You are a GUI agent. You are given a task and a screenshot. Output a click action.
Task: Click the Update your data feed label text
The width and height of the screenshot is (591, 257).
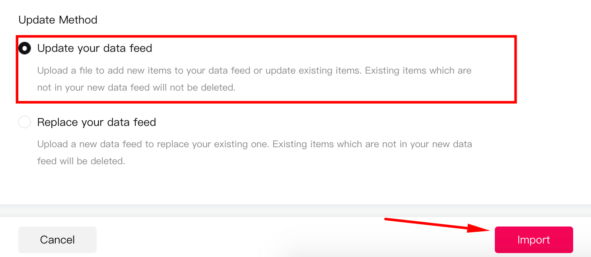[94, 48]
